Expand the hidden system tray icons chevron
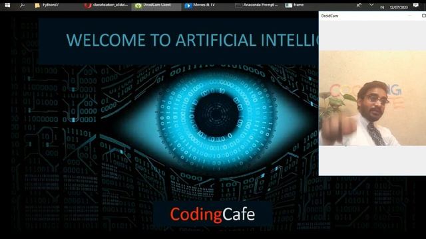 (371, 5)
